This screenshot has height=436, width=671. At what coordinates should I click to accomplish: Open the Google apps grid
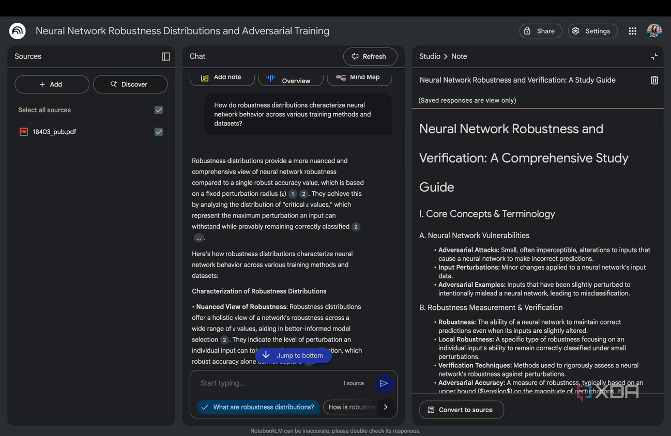(632, 31)
